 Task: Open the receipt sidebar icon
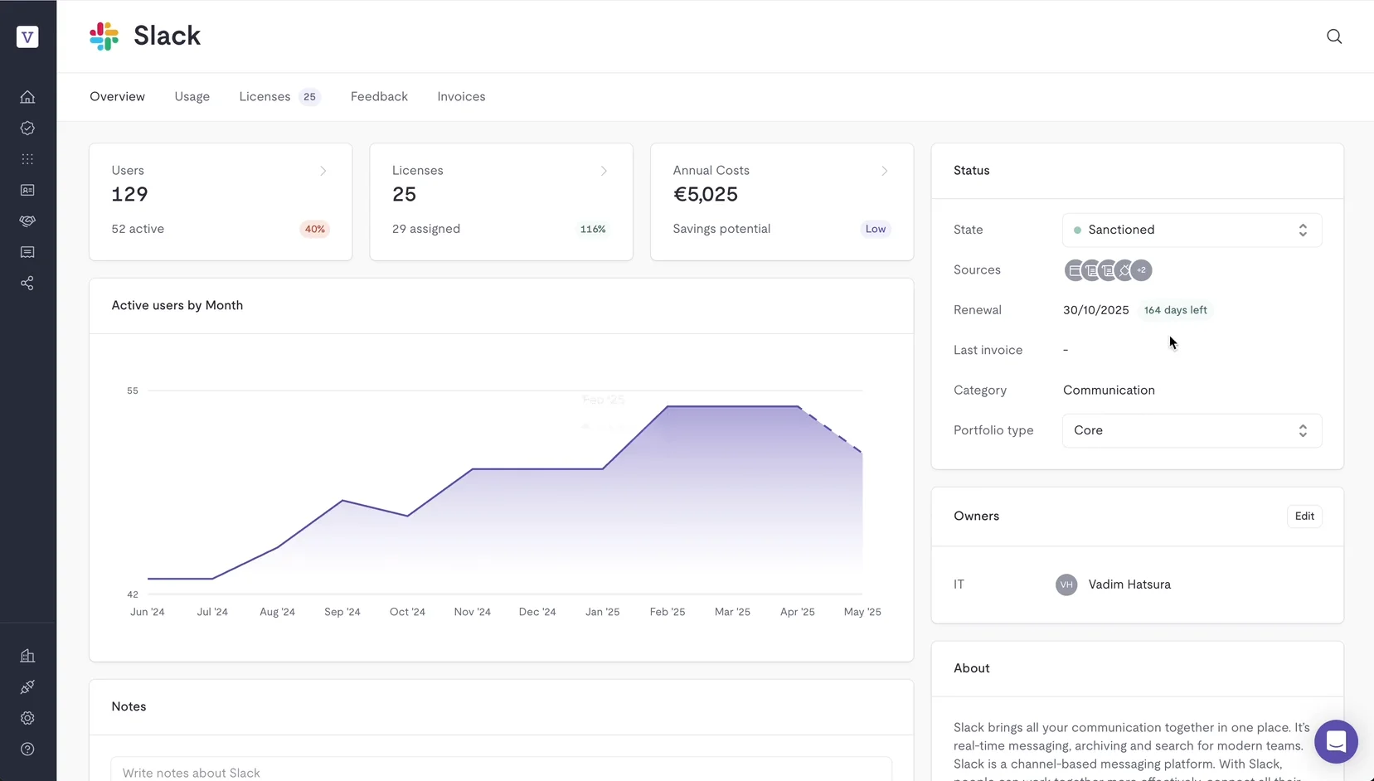point(27,252)
